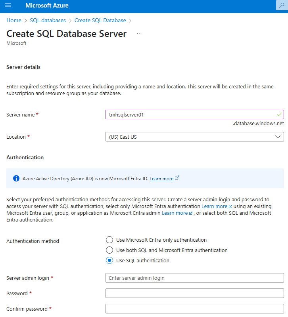This screenshot has width=288, height=317.
Task: Click the Authentication method label
Action: click(33, 241)
